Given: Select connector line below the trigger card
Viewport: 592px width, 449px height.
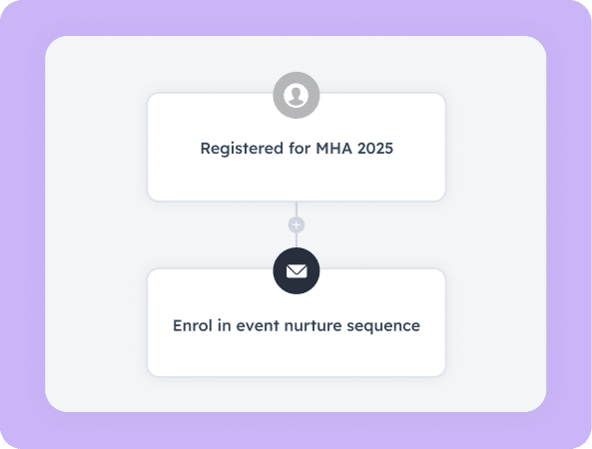Looking at the screenshot, I should [x=296, y=209].
